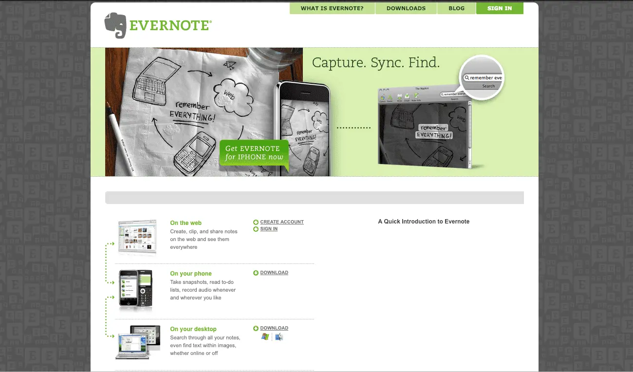This screenshot has width=633, height=372.
Task: Click the Create Account link
Action: click(282, 222)
